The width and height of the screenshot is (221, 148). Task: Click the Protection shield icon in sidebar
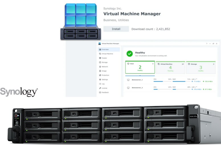coord(100,75)
